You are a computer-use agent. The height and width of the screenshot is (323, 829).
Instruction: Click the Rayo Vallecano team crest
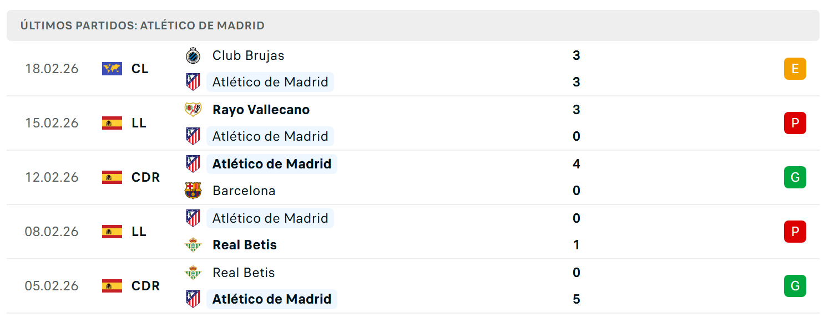point(193,110)
